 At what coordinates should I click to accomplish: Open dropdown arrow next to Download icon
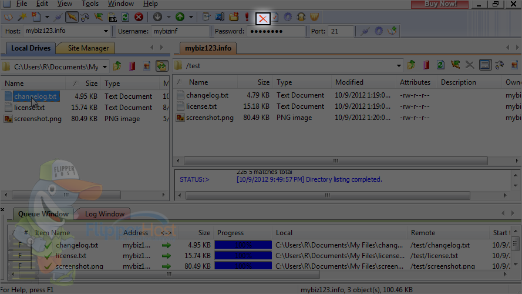pyautogui.click(x=169, y=17)
